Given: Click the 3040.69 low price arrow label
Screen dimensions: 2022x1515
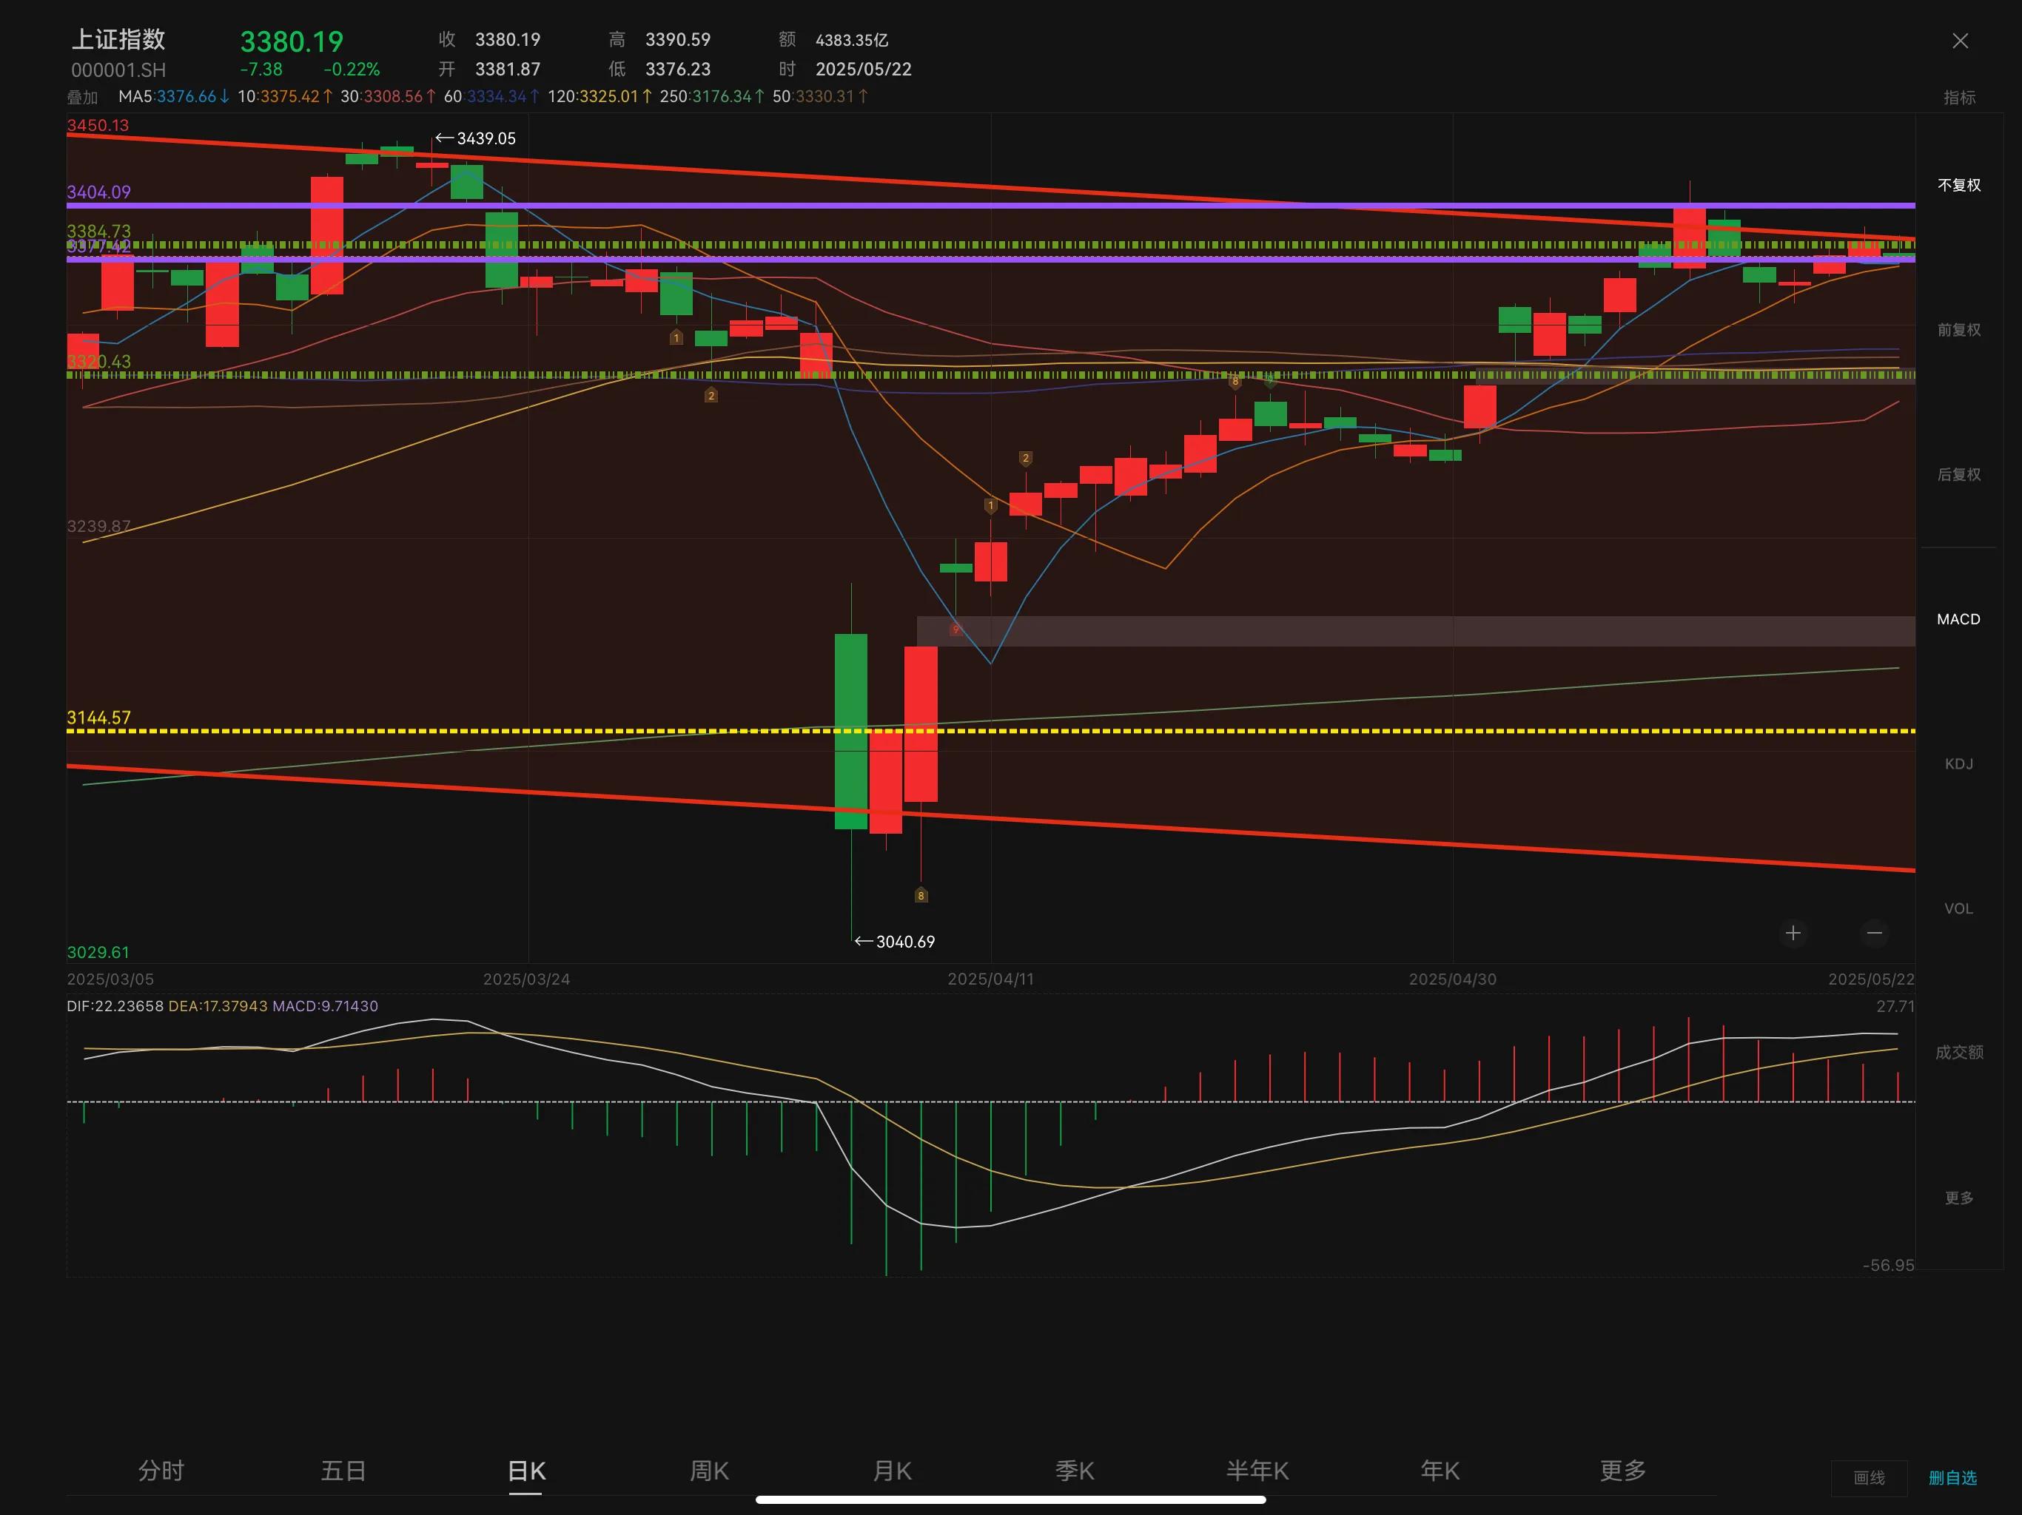Looking at the screenshot, I should pyautogui.click(x=896, y=942).
